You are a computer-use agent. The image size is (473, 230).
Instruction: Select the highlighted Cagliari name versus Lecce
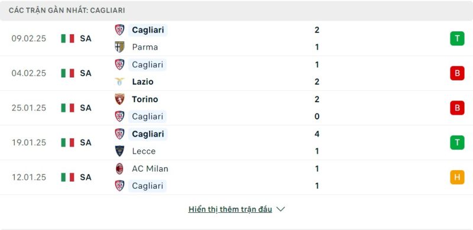click(x=148, y=134)
